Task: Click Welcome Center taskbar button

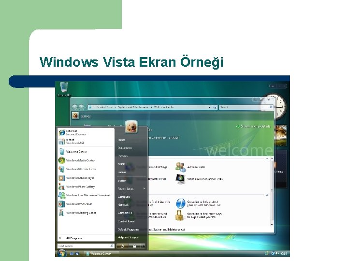Action: click(101, 253)
